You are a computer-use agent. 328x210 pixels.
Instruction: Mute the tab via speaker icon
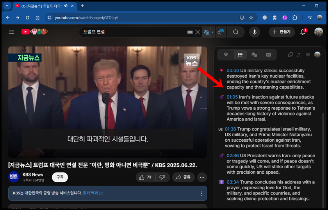click(66, 6)
